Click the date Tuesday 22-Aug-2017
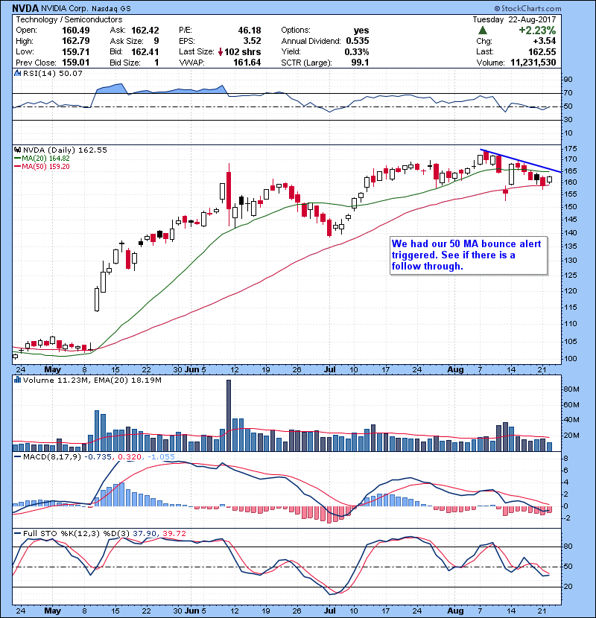596x618 pixels. [514, 19]
